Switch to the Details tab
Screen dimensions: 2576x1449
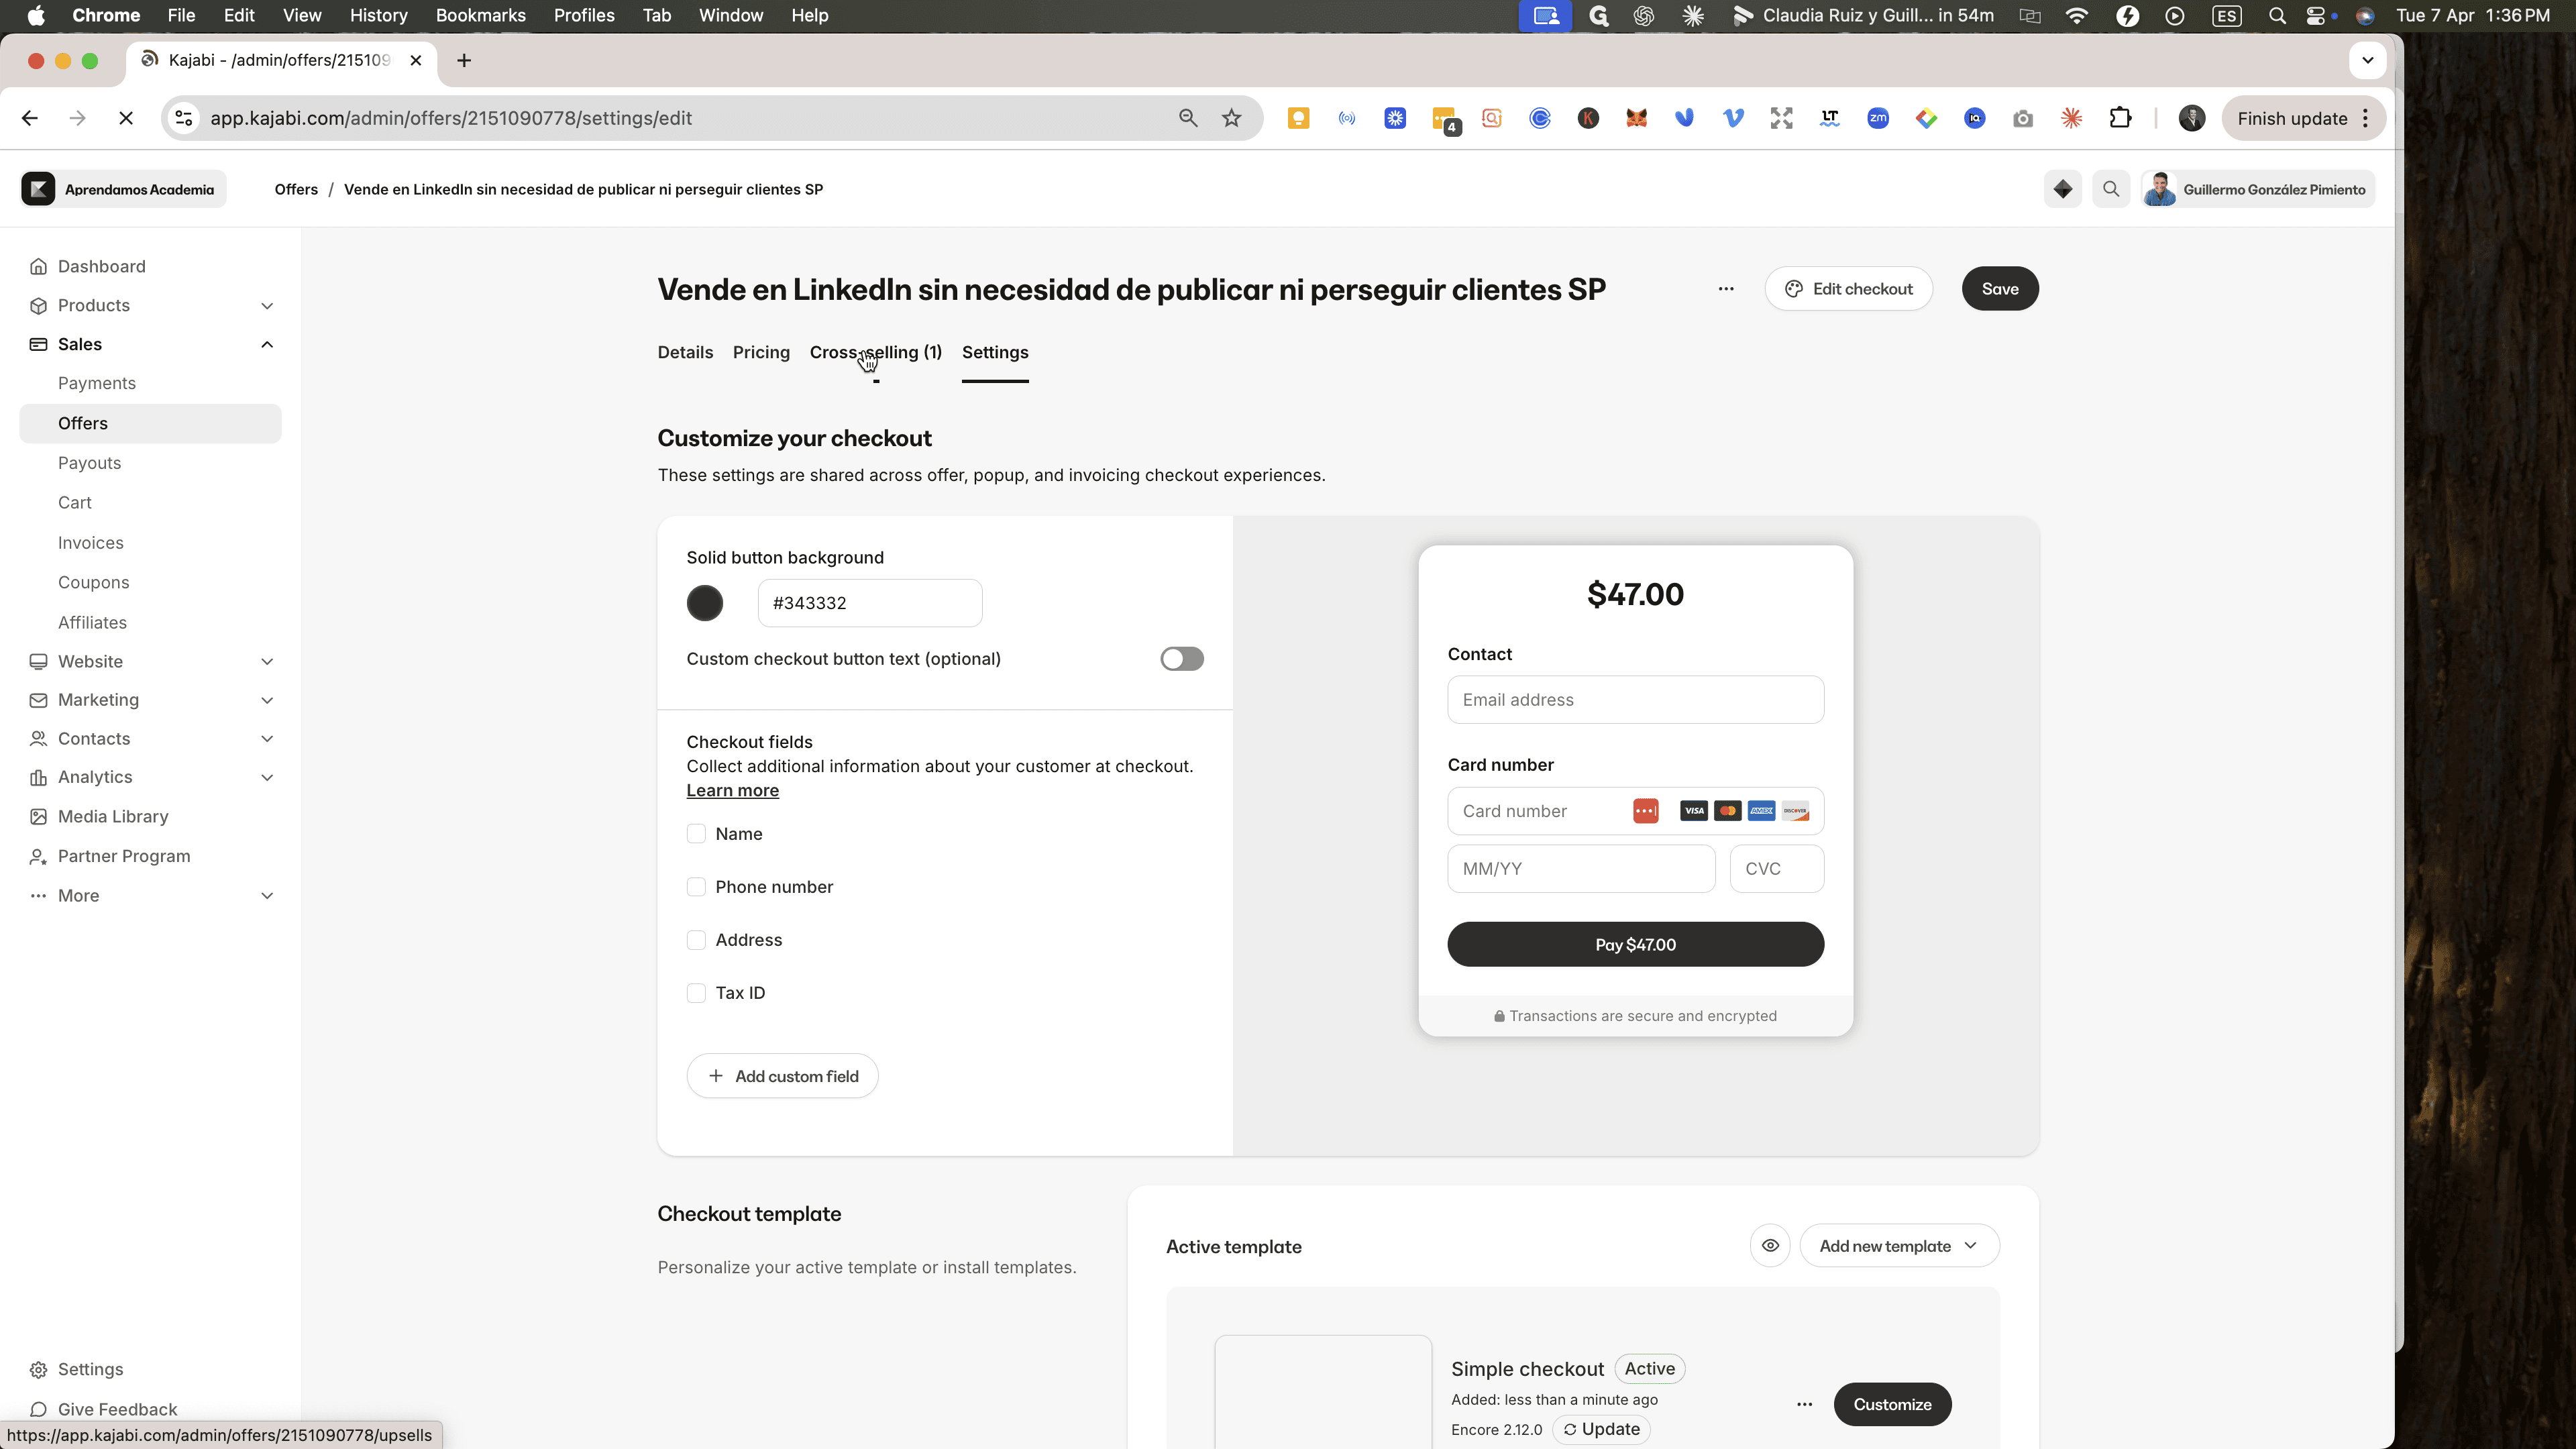[685, 352]
